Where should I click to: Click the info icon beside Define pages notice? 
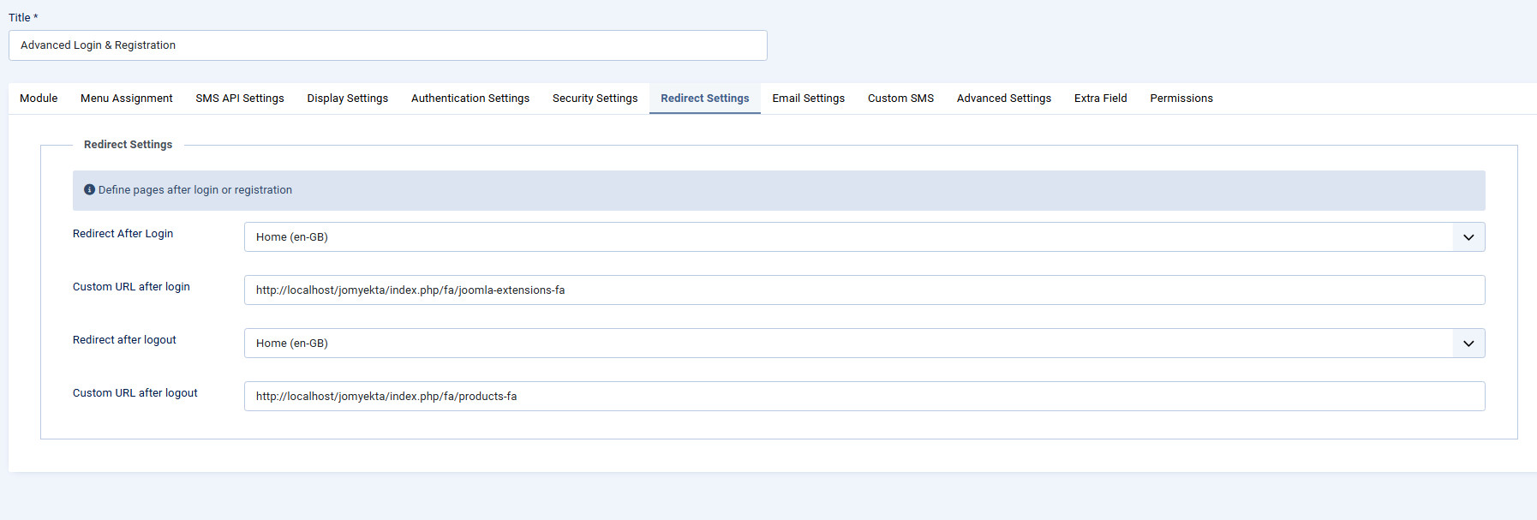pos(89,190)
